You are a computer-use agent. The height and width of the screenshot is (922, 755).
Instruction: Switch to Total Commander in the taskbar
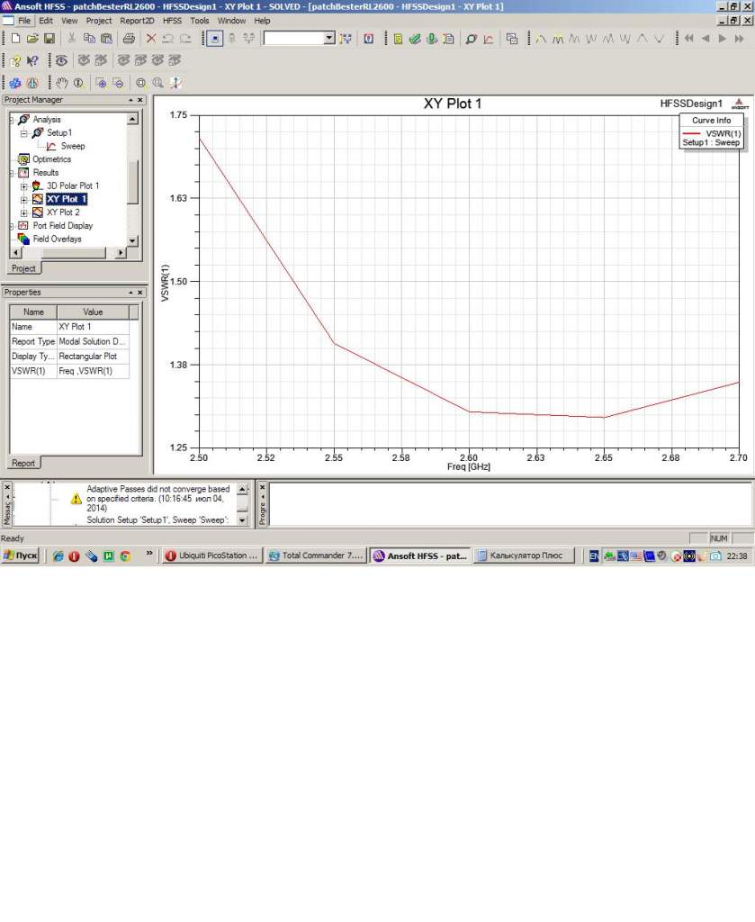[317, 556]
